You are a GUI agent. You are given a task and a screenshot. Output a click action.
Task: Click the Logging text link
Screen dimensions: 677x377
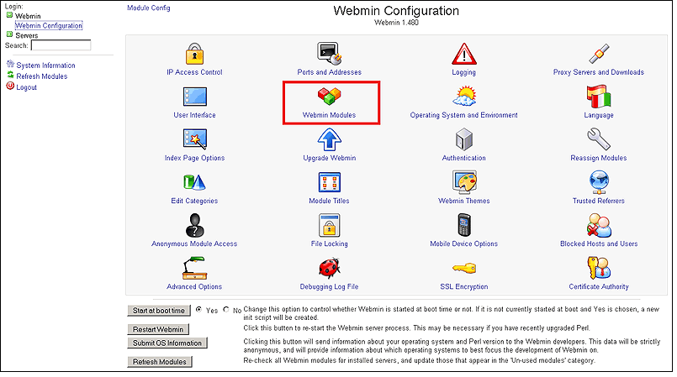(464, 72)
